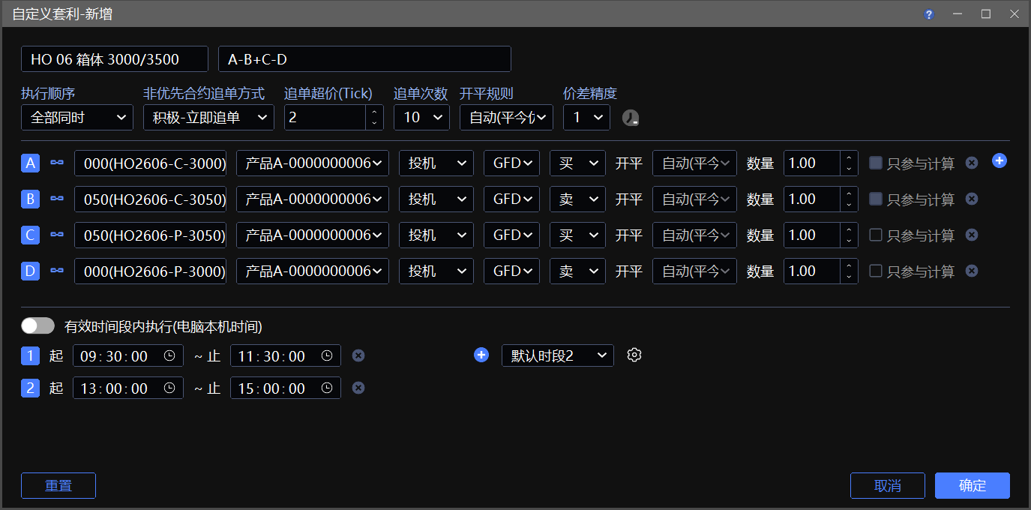Click the blue number 1 period label

point(30,355)
